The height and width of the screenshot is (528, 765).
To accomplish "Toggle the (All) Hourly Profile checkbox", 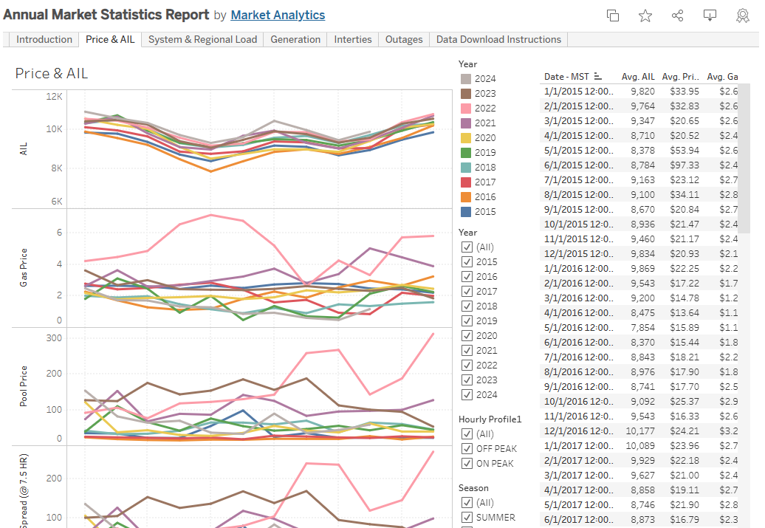I will click(x=467, y=433).
